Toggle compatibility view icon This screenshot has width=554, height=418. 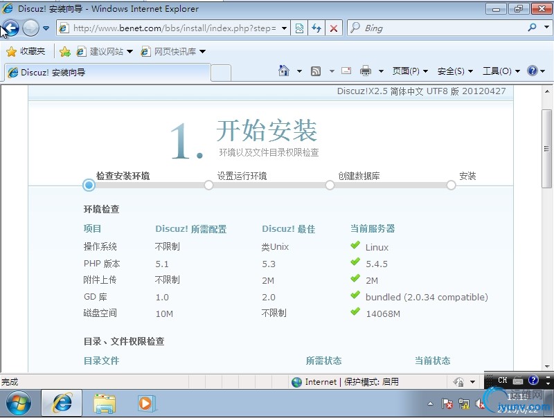299,28
